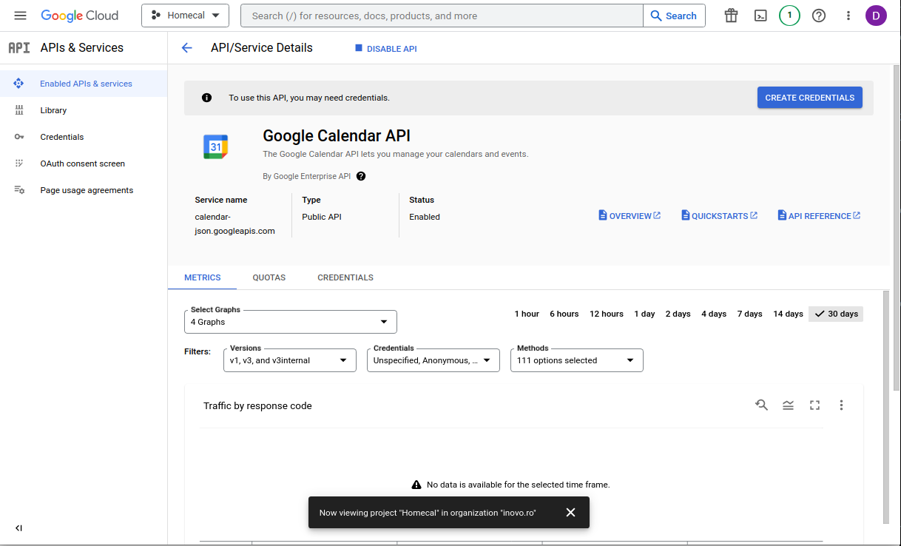Open the Credentials sidebar section
Viewport: 901px width, 546px height.
(x=61, y=137)
